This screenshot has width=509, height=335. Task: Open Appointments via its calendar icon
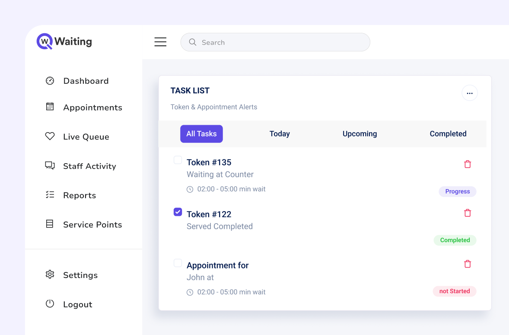pos(50,107)
